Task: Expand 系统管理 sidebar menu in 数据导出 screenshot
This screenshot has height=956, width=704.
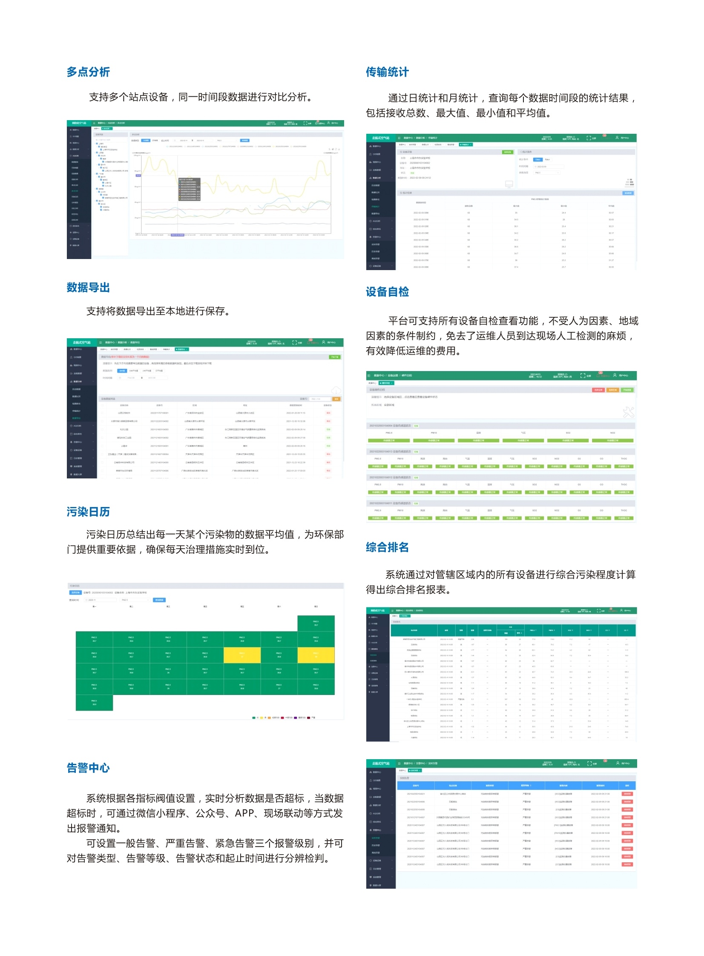Action: pos(82,466)
